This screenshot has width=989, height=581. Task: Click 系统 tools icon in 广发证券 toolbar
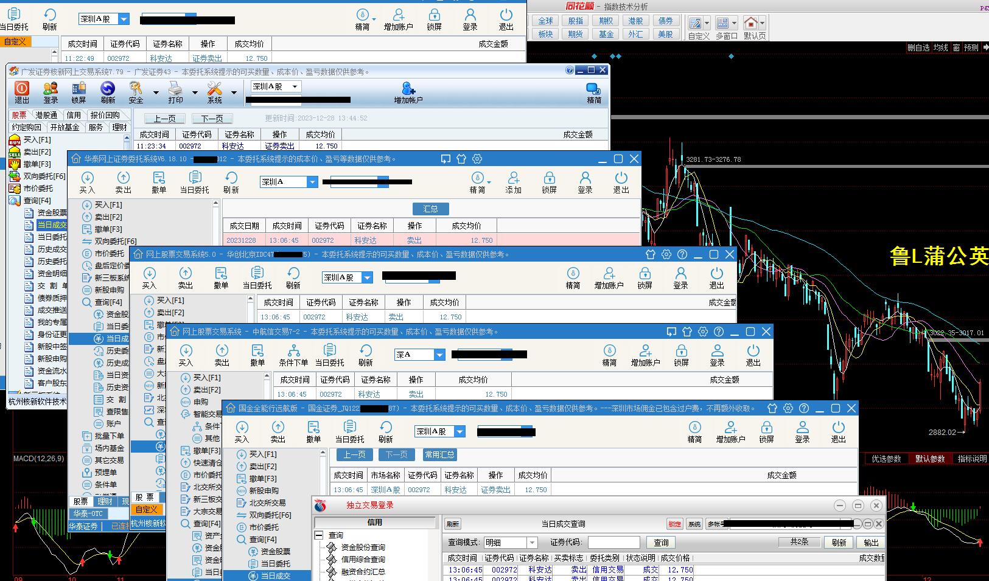[214, 89]
